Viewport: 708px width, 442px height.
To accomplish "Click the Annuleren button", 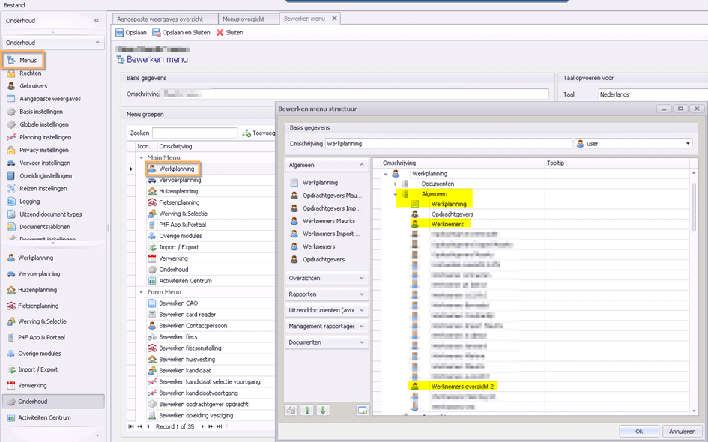I will [682, 431].
